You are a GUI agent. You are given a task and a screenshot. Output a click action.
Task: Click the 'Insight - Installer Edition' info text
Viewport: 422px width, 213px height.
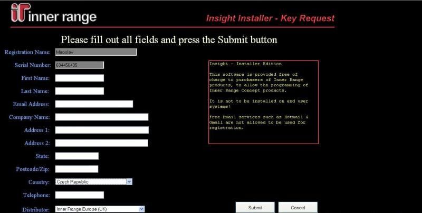tap(245, 64)
